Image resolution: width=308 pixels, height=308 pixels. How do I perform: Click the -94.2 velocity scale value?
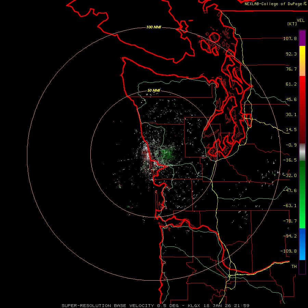click(290, 236)
